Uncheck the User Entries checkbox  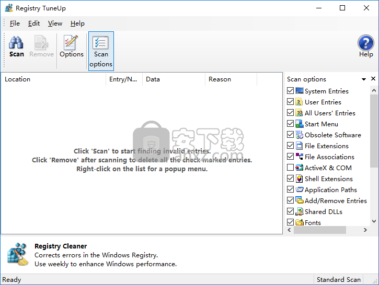(x=290, y=102)
